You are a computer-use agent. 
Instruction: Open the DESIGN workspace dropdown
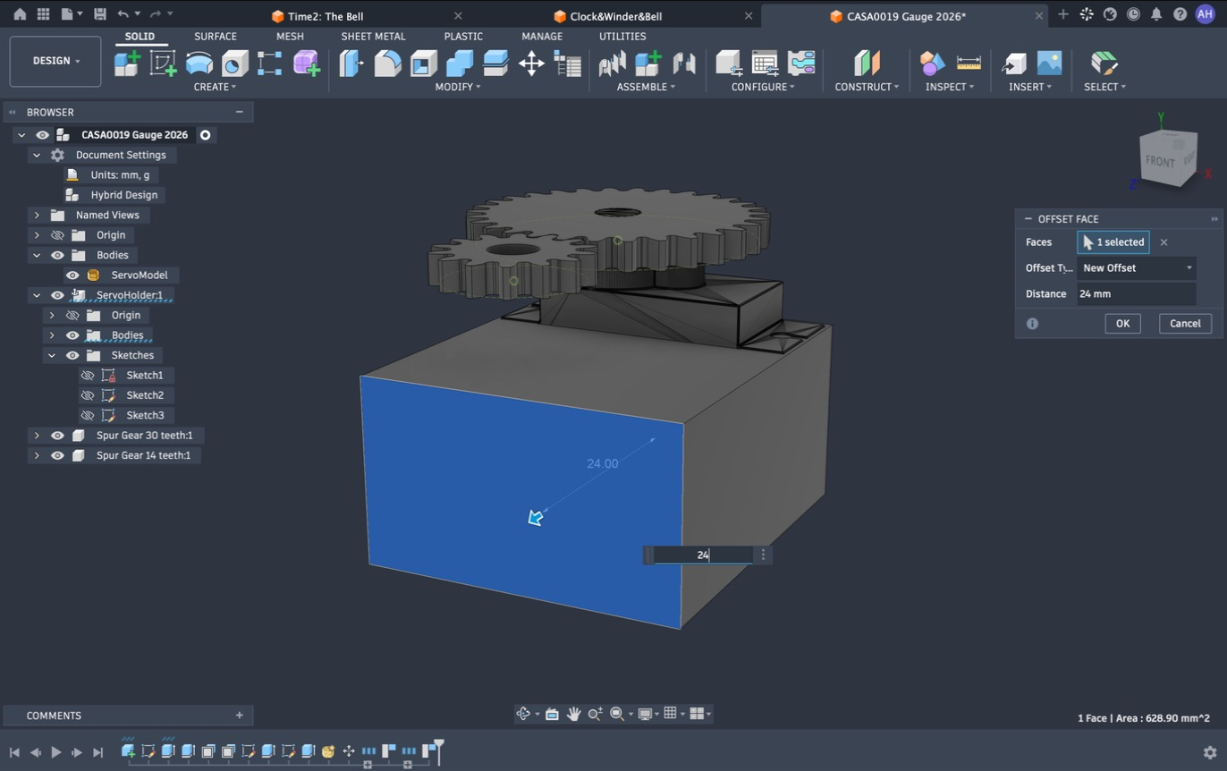pyautogui.click(x=55, y=61)
